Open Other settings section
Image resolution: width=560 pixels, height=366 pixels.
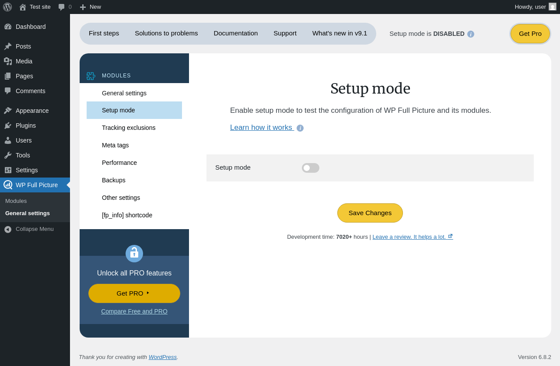tap(134, 198)
